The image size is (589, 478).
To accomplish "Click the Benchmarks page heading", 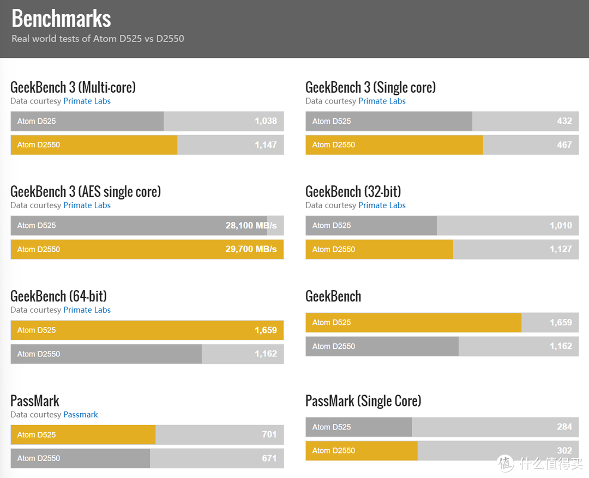I will pyautogui.click(x=61, y=19).
